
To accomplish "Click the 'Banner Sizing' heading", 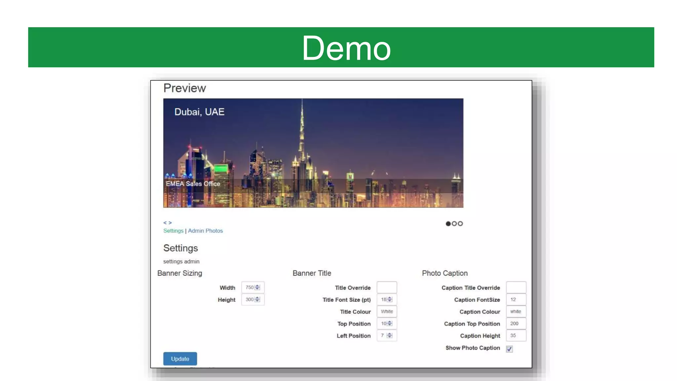I will pos(179,273).
